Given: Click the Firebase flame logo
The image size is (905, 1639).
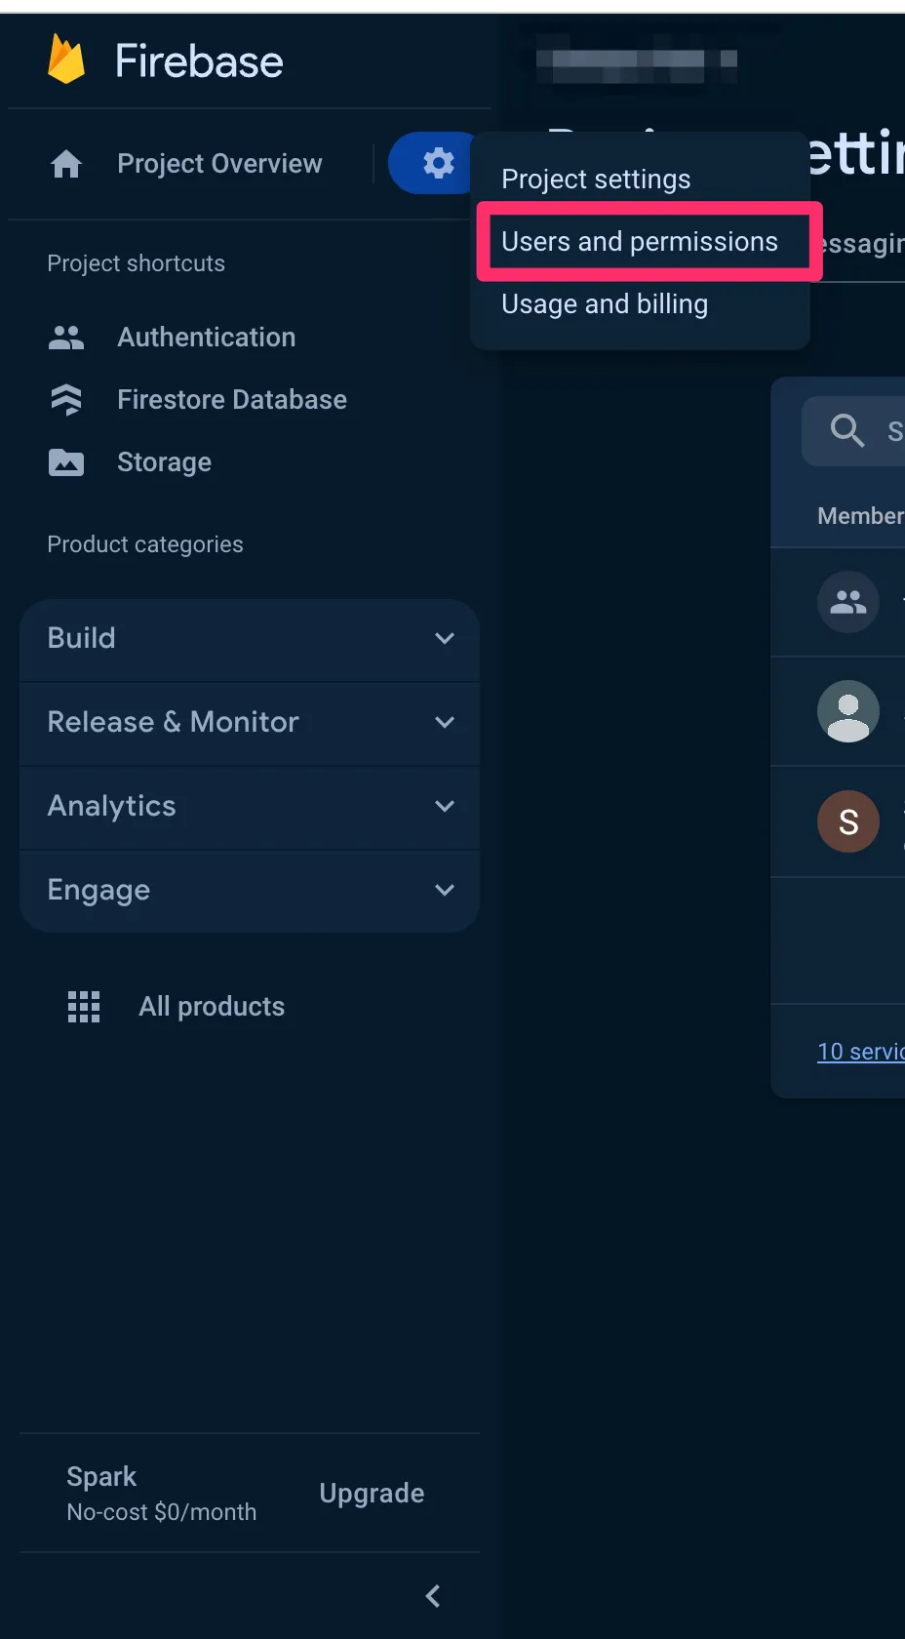Looking at the screenshot, I should point(66,60).
